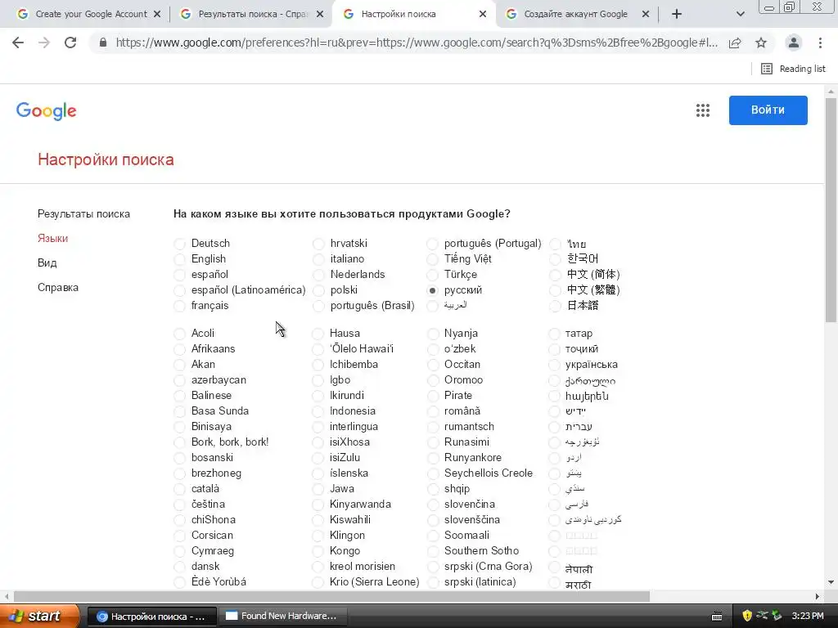
Task: Select français language radio button
Action: tap(179, 307)
